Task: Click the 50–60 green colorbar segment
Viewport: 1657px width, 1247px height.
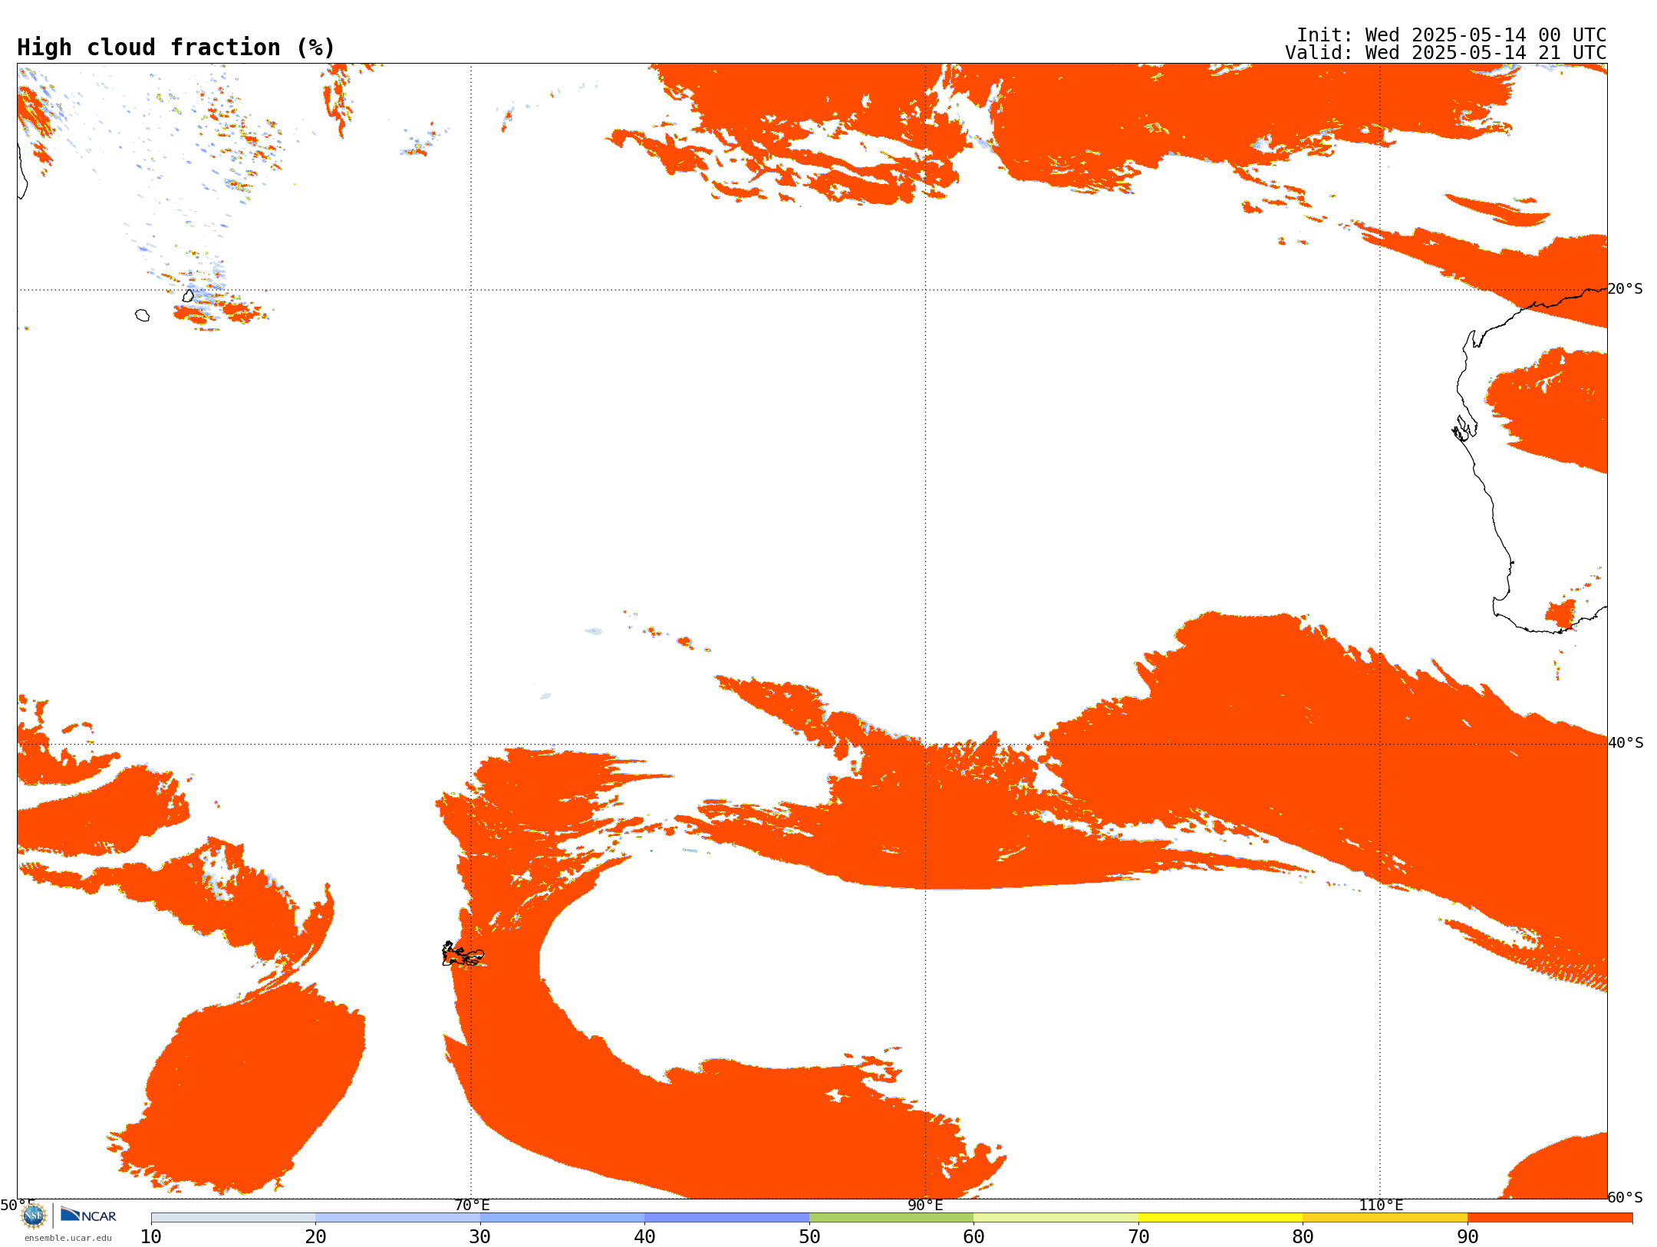Action: (891, 1218)
